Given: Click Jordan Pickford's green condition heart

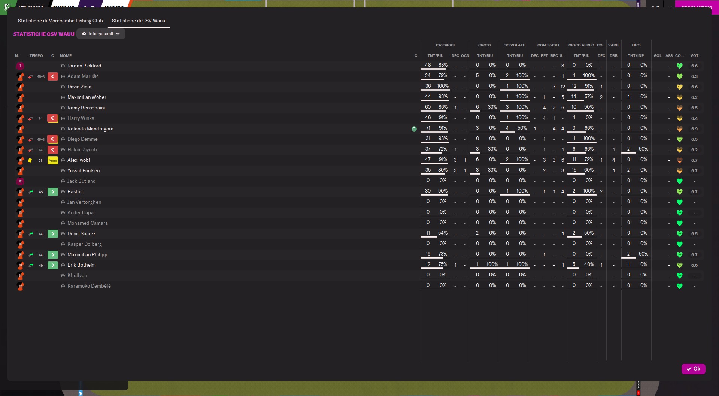Looking at the screenshot, I should [679, 66].
